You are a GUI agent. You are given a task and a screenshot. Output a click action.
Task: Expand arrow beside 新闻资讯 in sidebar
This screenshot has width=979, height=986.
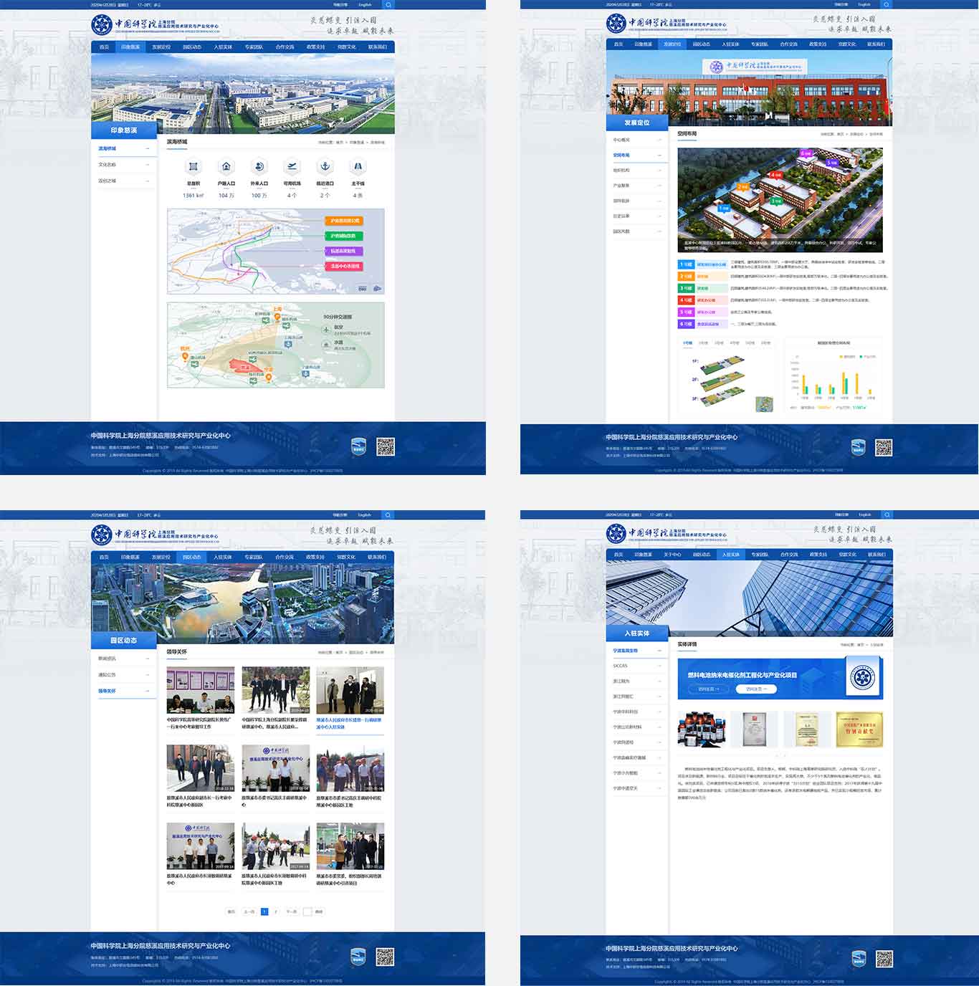(148, 659)
